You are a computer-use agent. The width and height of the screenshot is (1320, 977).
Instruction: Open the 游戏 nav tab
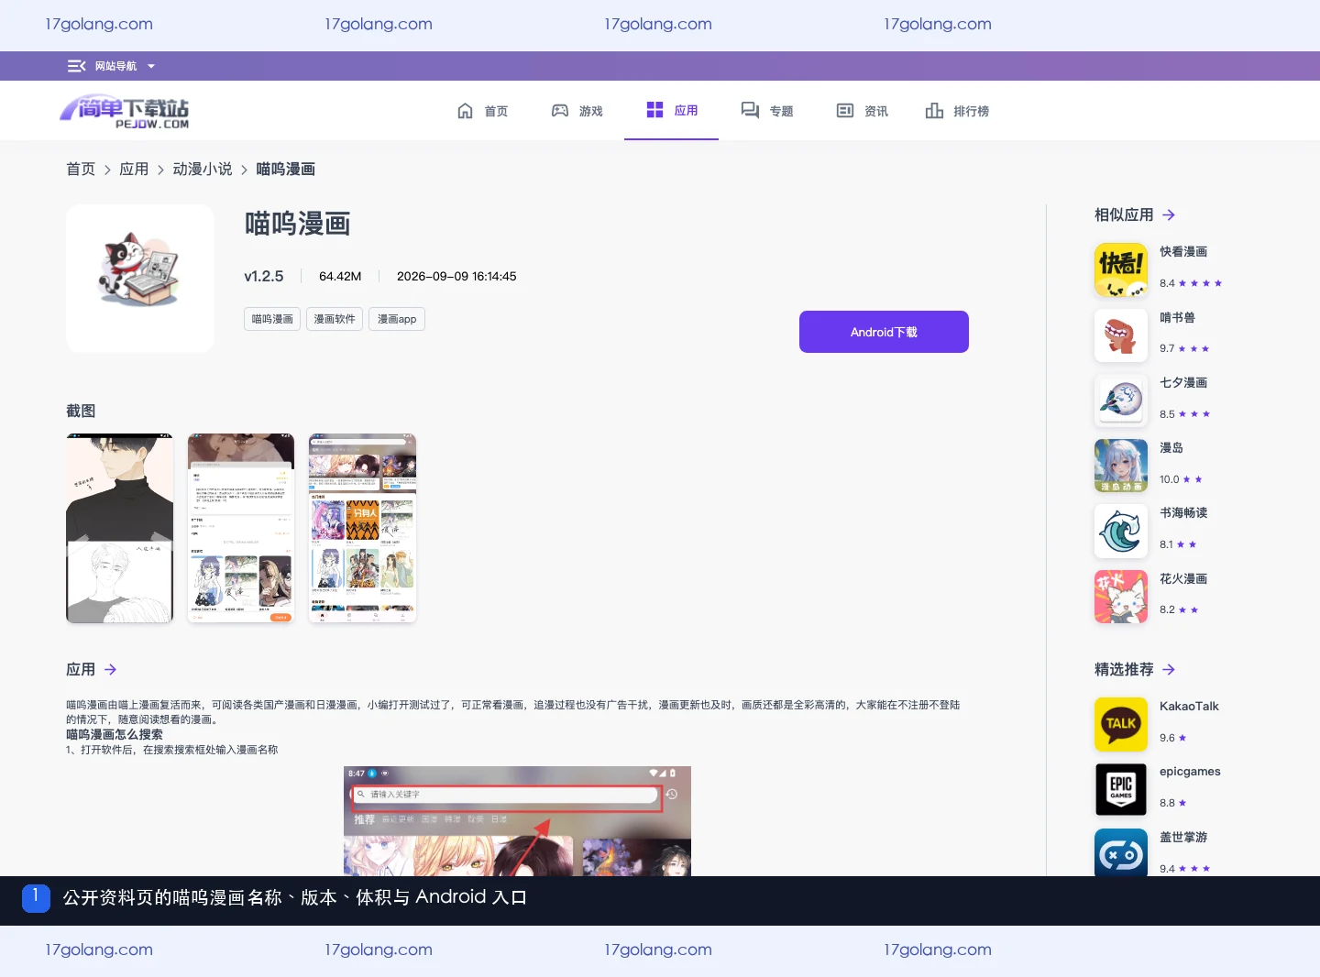(x=577, y=111)
